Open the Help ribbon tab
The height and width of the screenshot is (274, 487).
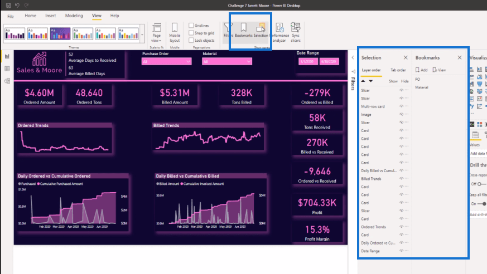click(114, 16)
